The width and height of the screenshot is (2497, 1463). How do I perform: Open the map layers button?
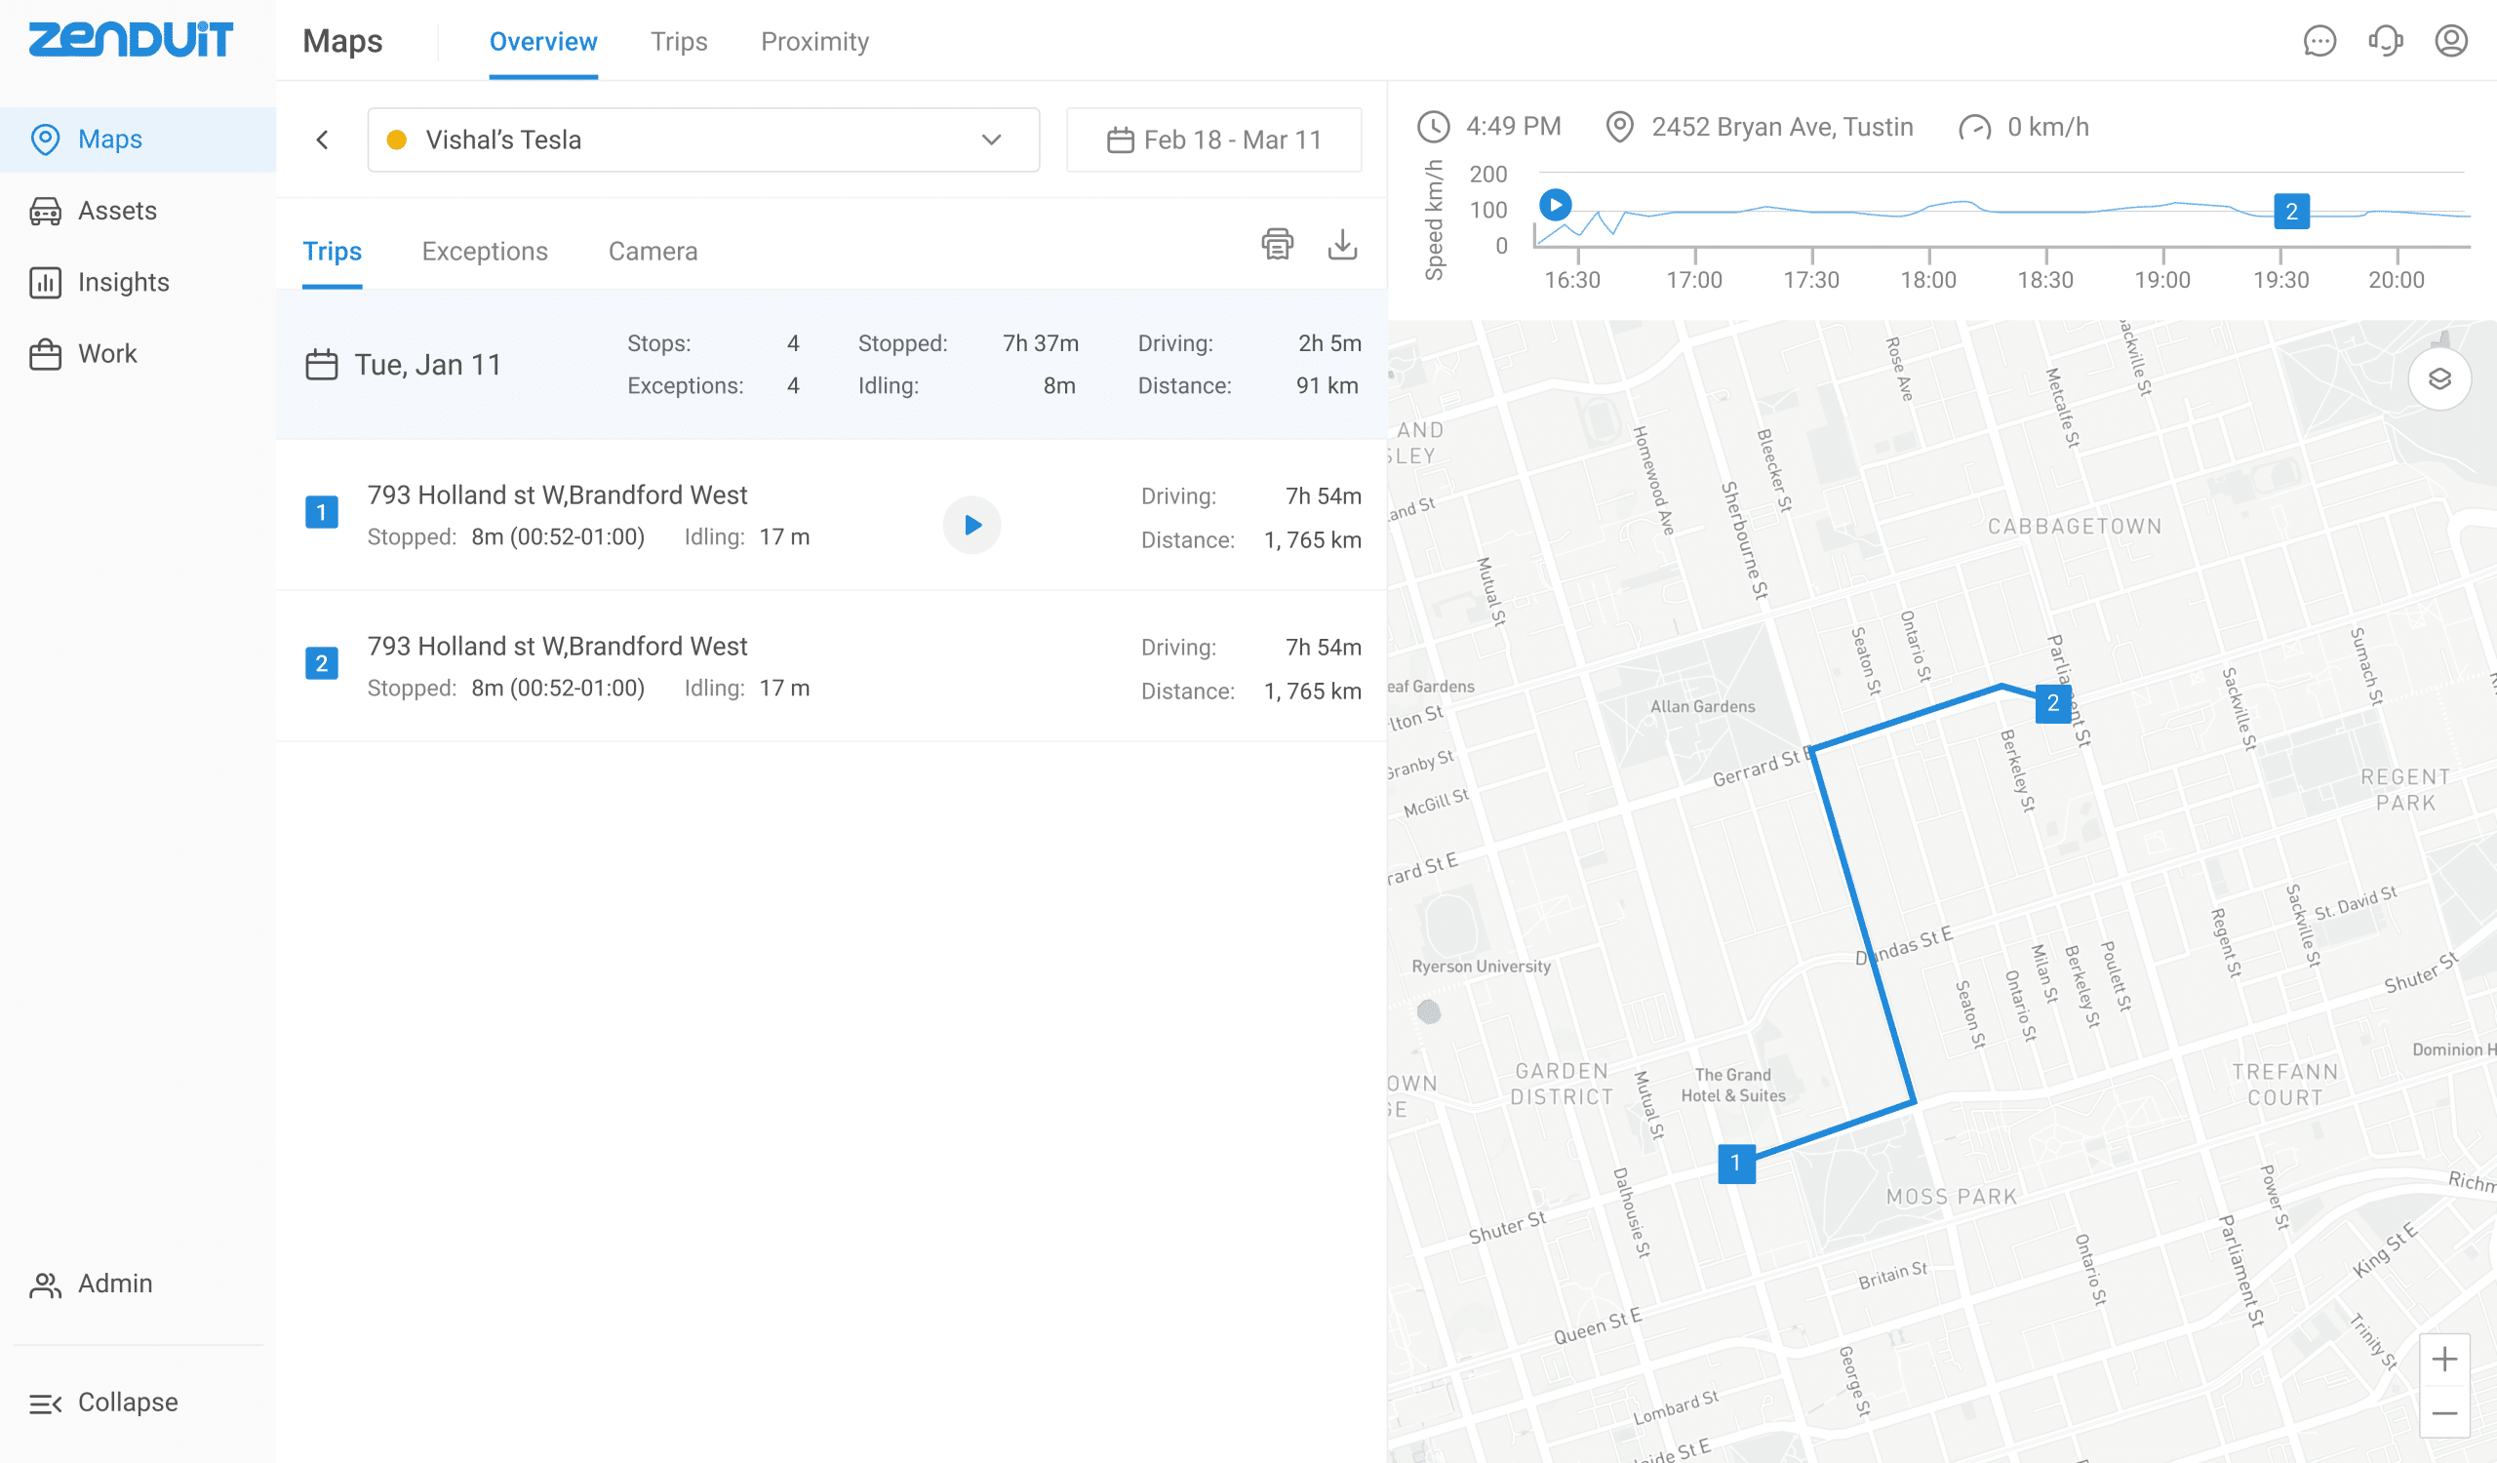tap(2438, 378)
